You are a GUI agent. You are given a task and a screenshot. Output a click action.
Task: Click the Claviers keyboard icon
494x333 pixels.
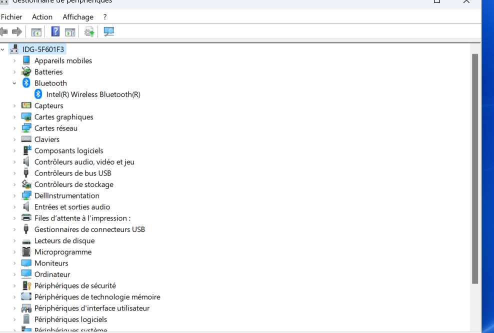tap(26, 139)
